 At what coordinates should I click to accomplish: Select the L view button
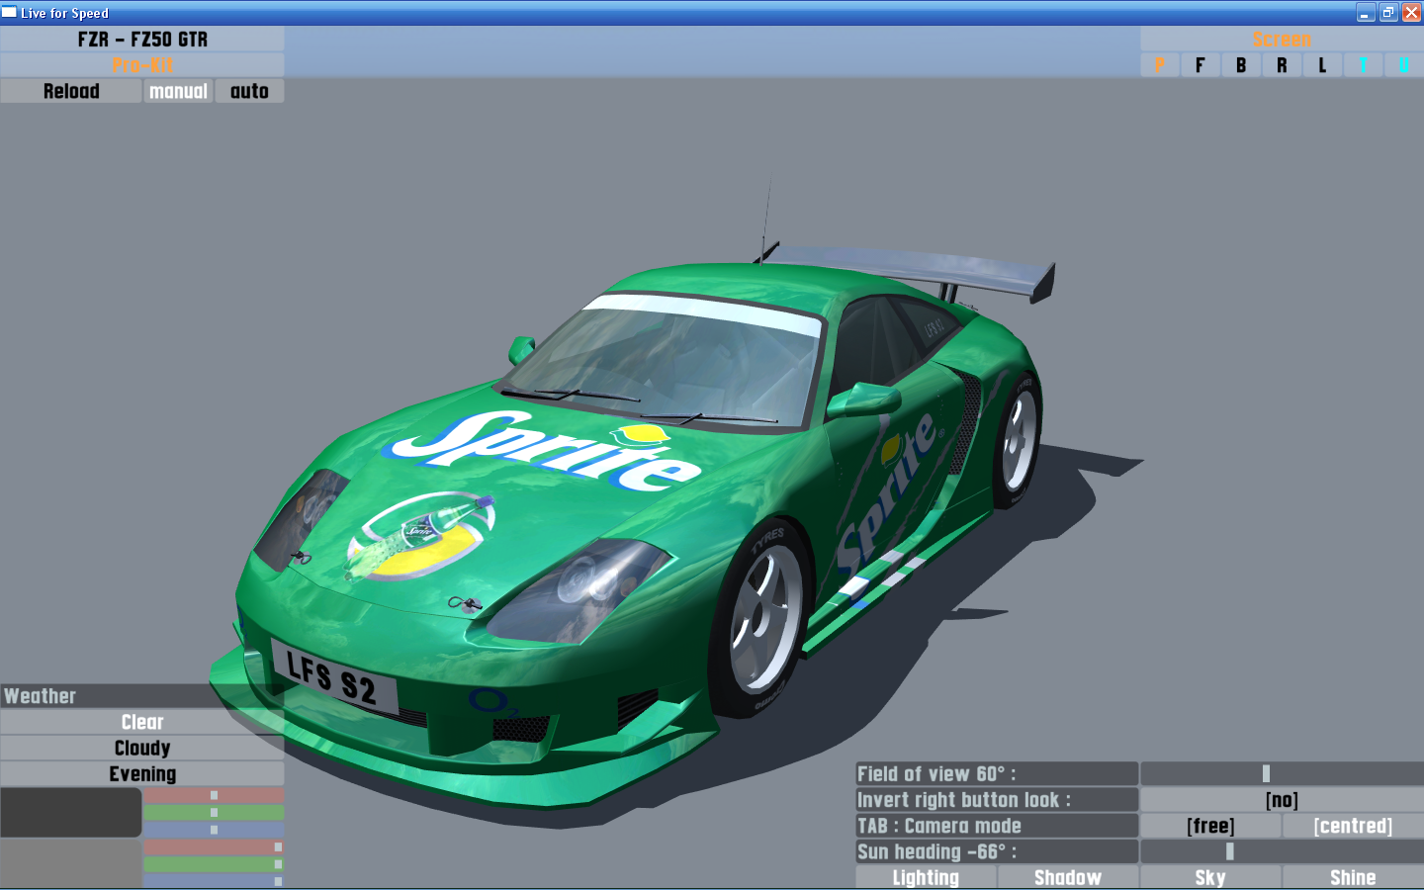pos(1322,65)
